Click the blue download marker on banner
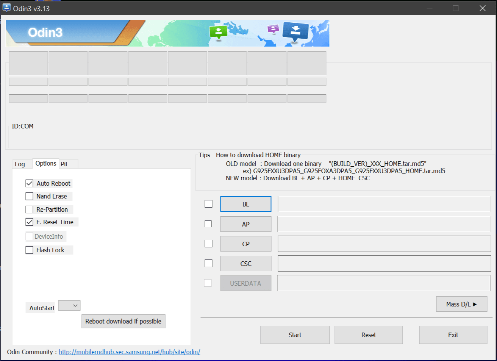Screen dimensions: 497x361 click(295, 33)
